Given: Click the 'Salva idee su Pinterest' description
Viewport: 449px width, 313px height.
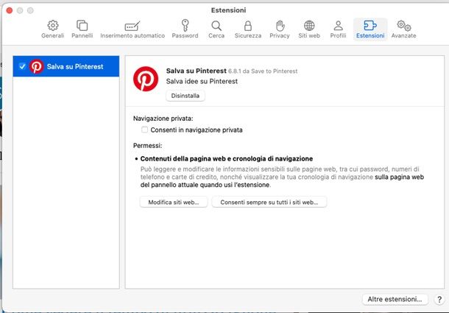Looking at the screenshot, I should (202, 82).
